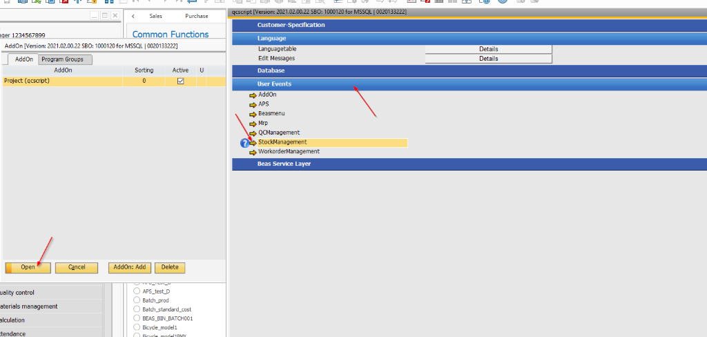Toggle the Active checkbox for Project (qcscript)
Viewport: 707px width, 337px height.
click(180, 81)
